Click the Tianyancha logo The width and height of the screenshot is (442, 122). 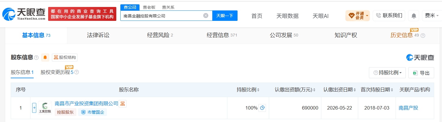click(24, 14)
